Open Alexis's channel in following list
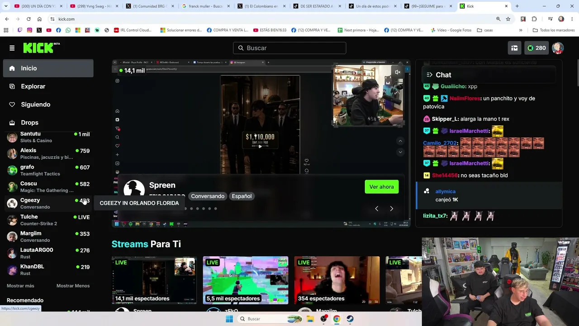 48,153
